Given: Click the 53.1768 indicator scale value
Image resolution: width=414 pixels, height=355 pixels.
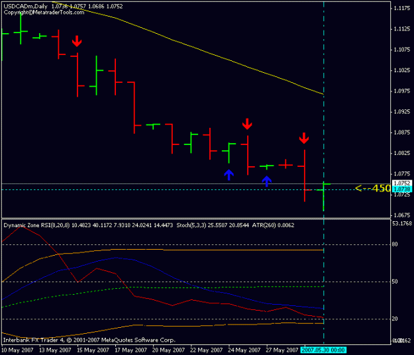Looking at the screenshot, I should coord(402,224).
